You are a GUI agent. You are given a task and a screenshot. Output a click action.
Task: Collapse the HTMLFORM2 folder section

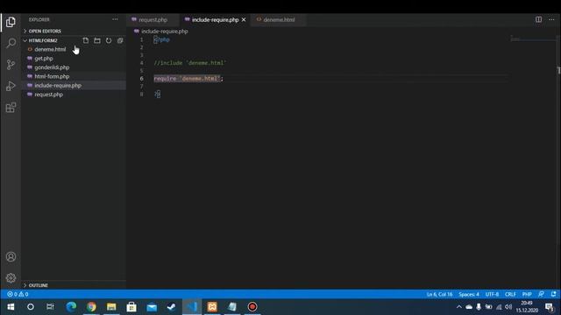pos(43,40)
